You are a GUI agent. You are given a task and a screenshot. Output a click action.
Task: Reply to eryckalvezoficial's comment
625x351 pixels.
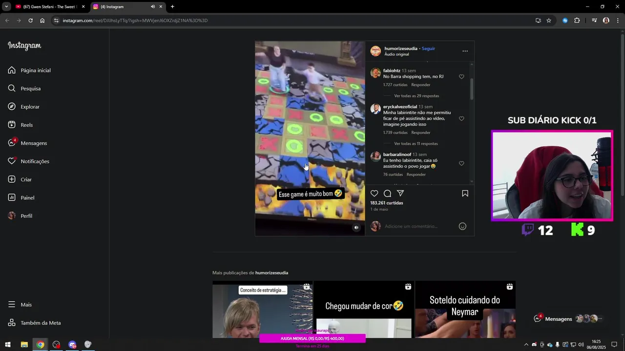click(x=420, y=133)
